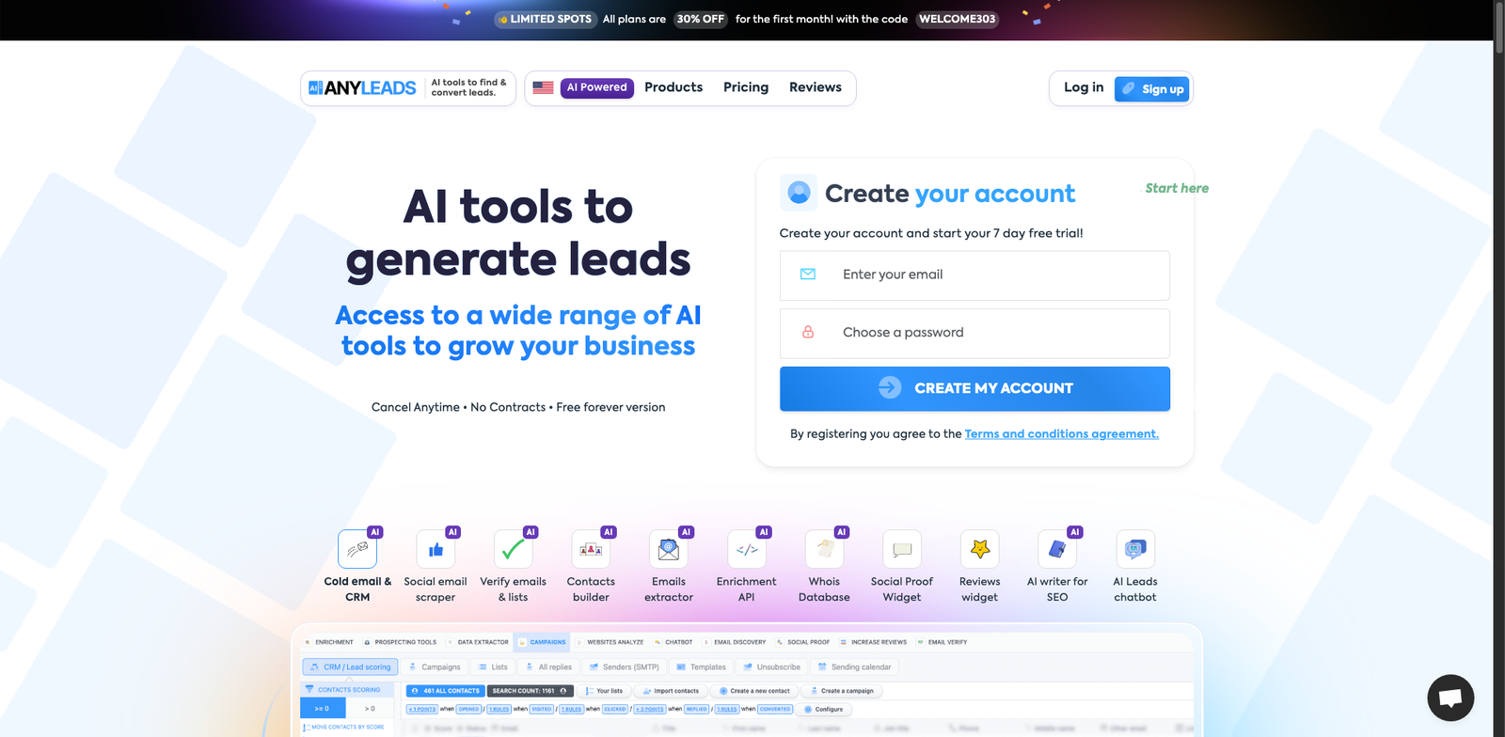1505x737 pixels.
Task: Select the Emails extractor envelope icon
Action: pos(669,549)
